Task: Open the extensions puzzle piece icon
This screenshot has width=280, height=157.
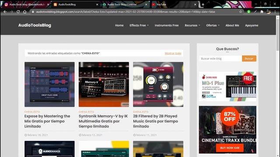Action: point(262,12)
